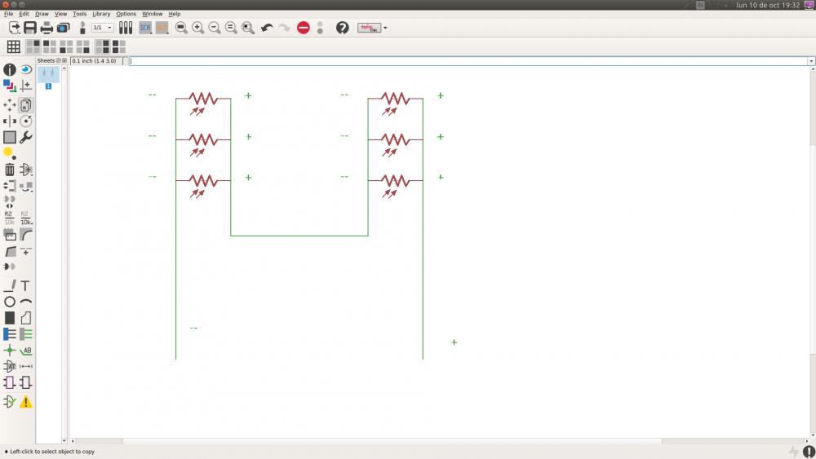The height and width of the screenshot is (459, 816).
Task: Select the Group rectangle tool
Action: (x=9, y=137)
